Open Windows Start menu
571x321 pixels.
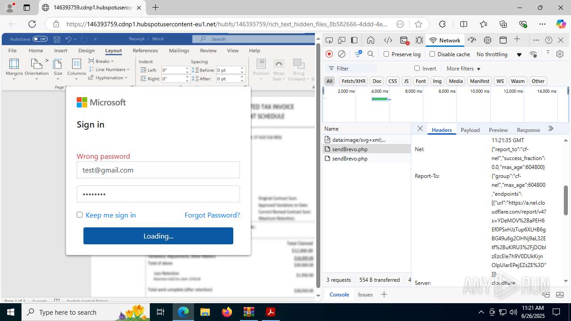[10, 312]
